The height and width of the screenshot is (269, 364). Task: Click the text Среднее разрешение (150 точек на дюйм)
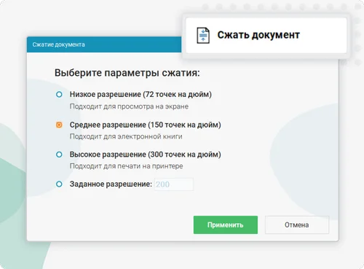click(145, 125)
